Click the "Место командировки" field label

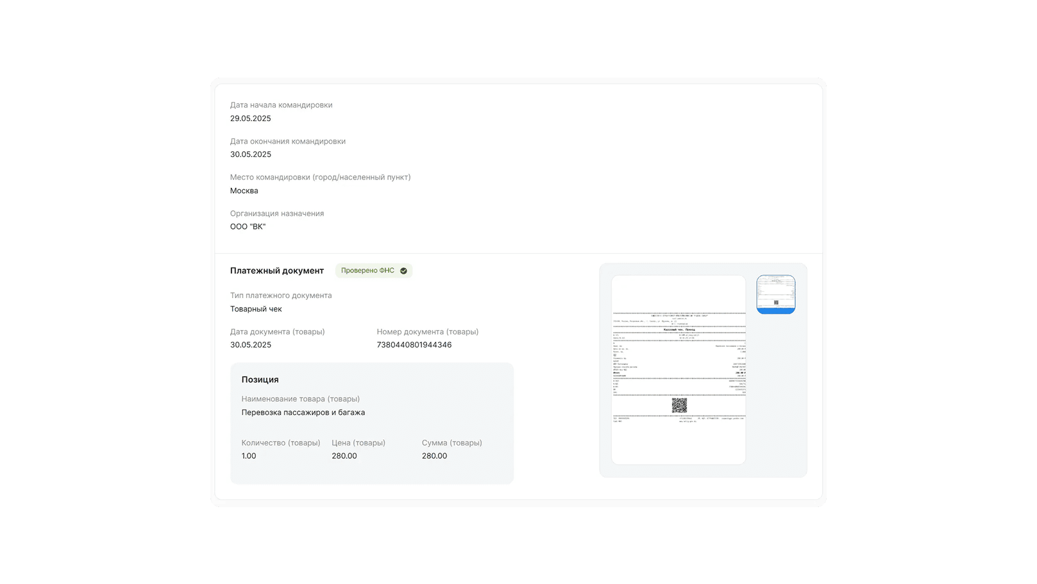(321, 178)
